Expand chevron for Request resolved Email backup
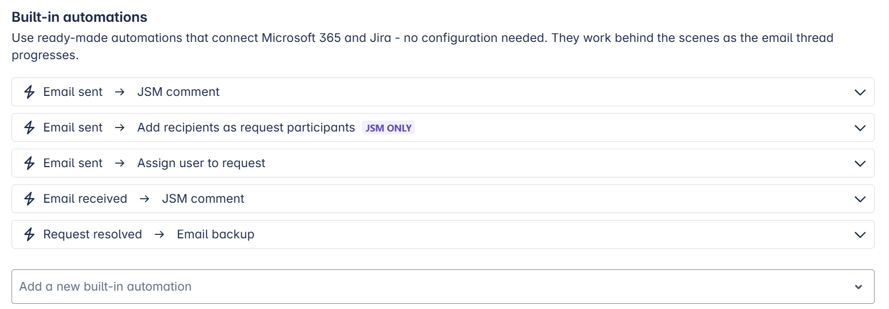889x309 pixels. point(860,234)
